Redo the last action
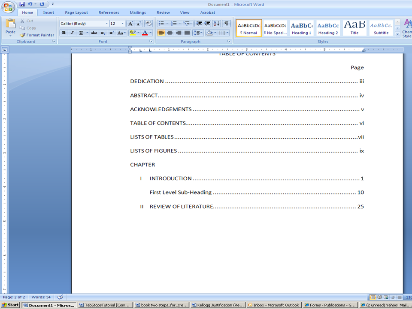 point(42,4)
